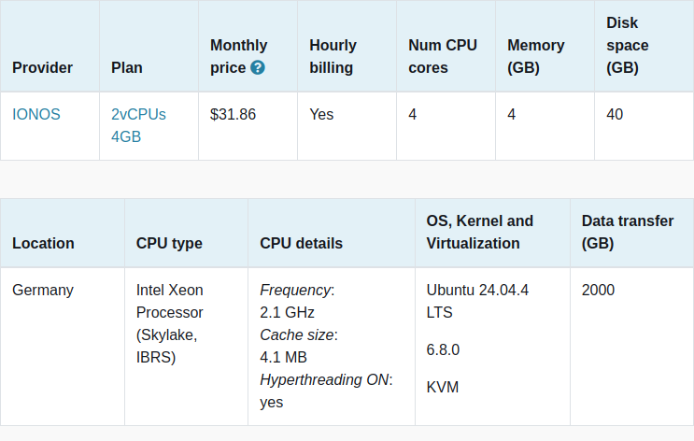This screenshot has width=694, height=441.
Task: Click the $31.86 price cell
Action: coord(233,115)
